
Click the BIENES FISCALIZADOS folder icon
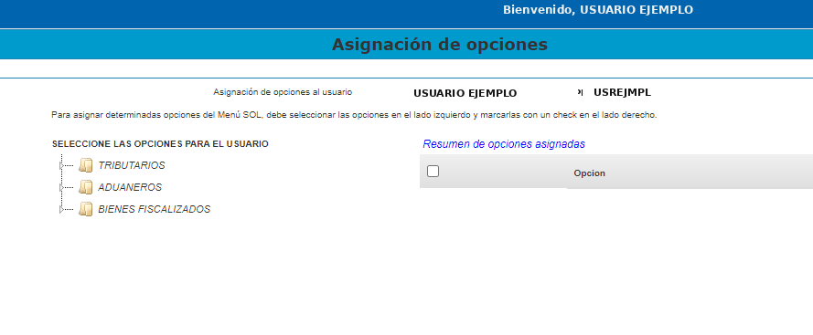pyautogui.click(x=86, y=209)
